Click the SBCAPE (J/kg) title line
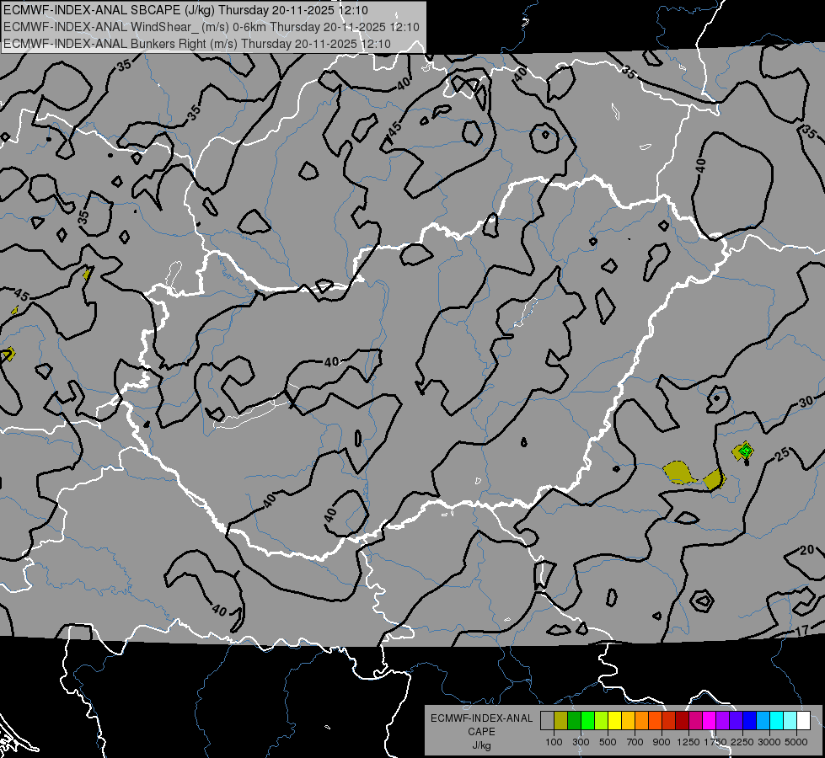The height and width of the screenshot is (758, 825). coord(185,10)
